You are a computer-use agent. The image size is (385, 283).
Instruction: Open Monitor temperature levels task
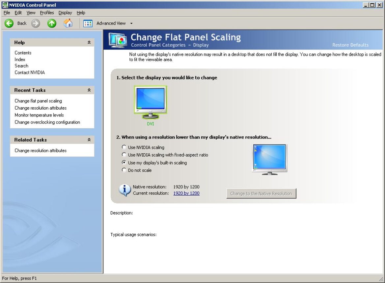click(x=39, y=115)
